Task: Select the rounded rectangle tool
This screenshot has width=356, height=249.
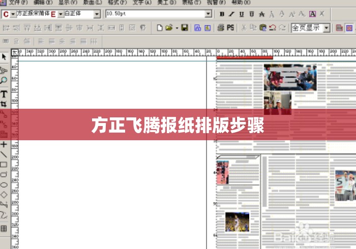Action: (4, 174)
